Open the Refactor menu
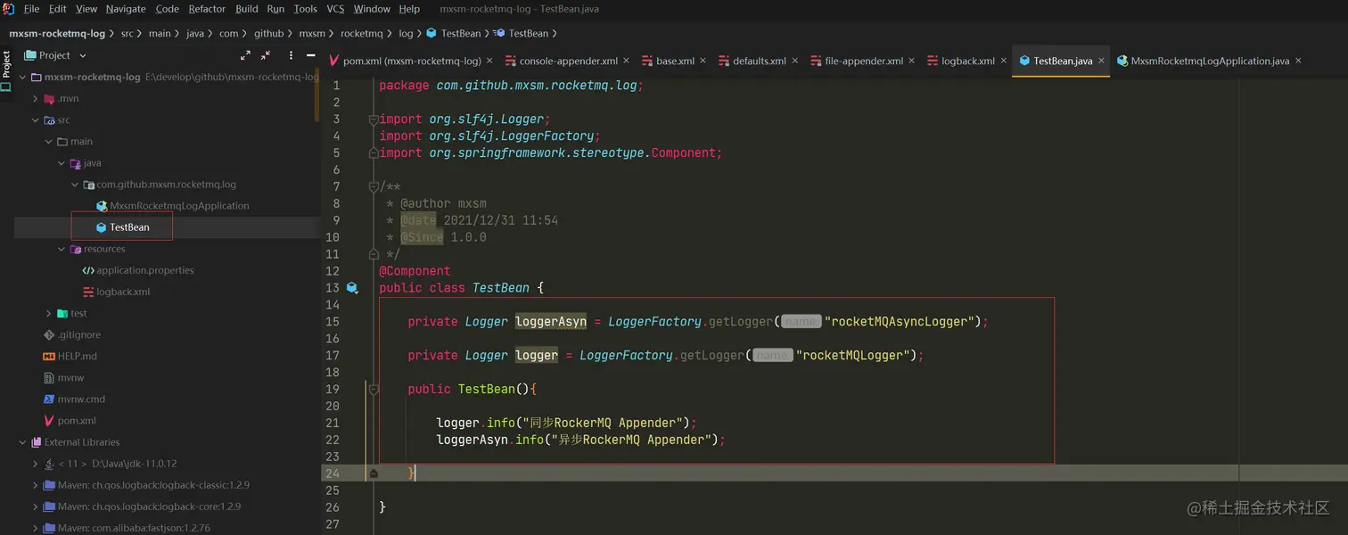The width and height of the screenshot is (1348, 535). pyautogui.click(x=207, y=9)
